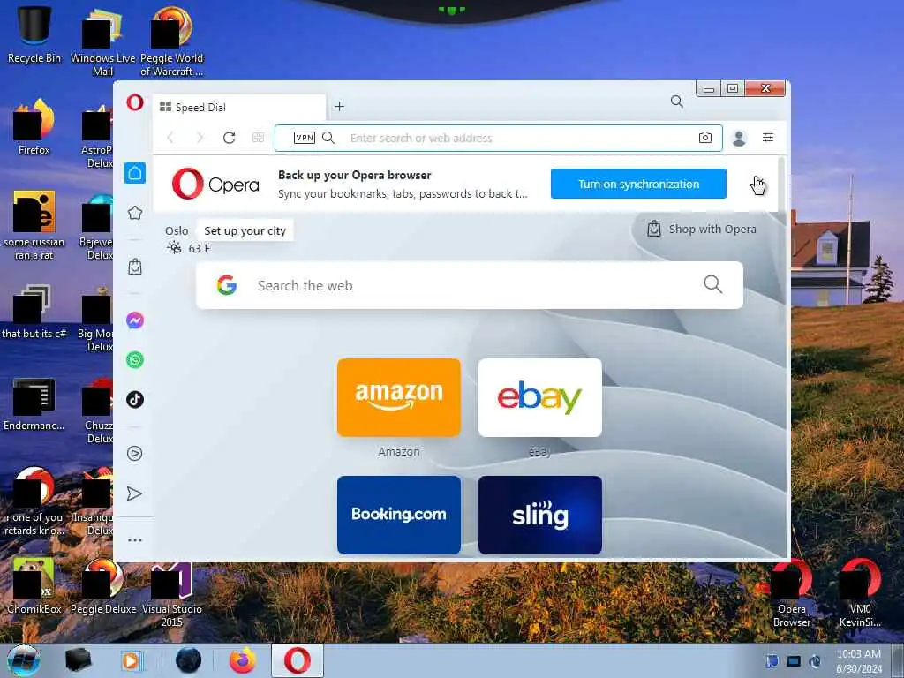The image size is (904, 678).
Task: Select the Windows Live Mail desktop icon
Action: coord(103,41)
